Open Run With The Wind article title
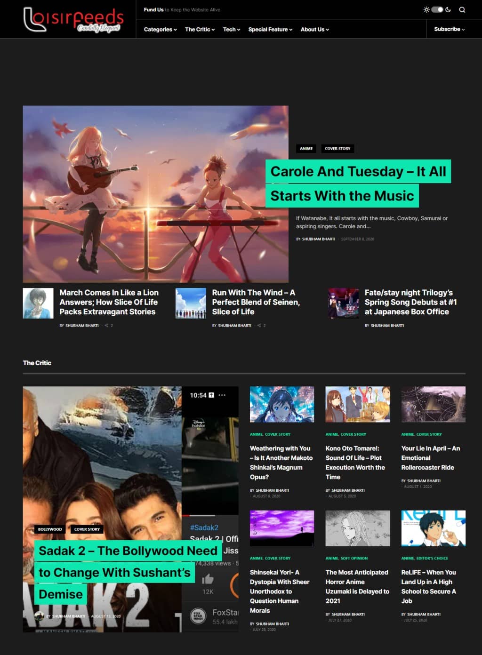Image resolution: width=482 pixels, height=655 pixels. pos(256,302)
